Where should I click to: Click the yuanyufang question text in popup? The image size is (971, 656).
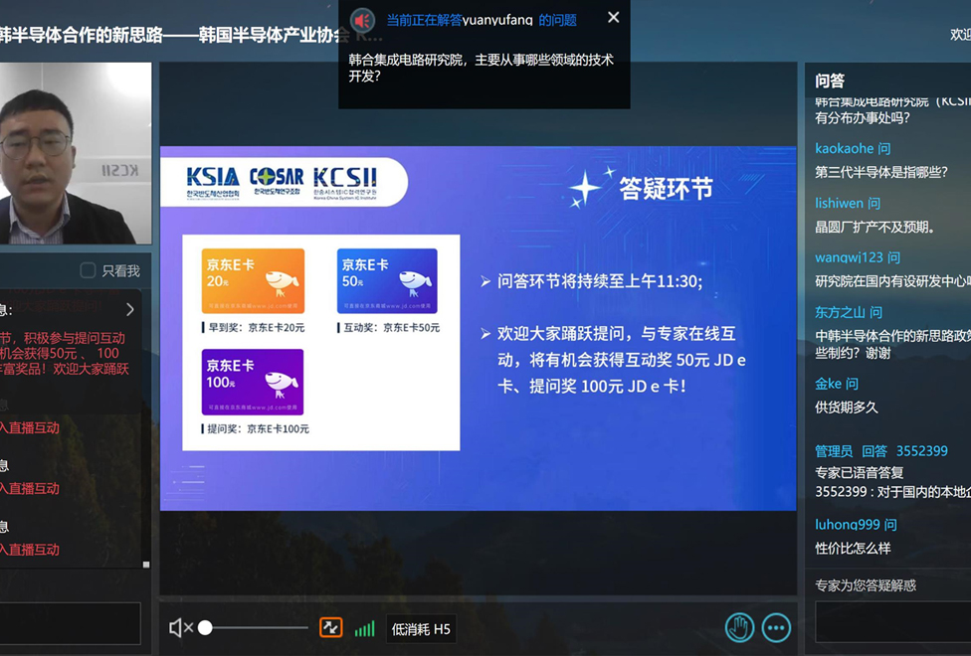coord(481,68)
